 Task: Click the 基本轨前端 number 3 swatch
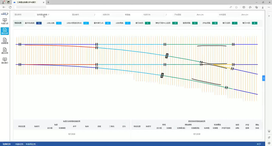click(38, 23)
